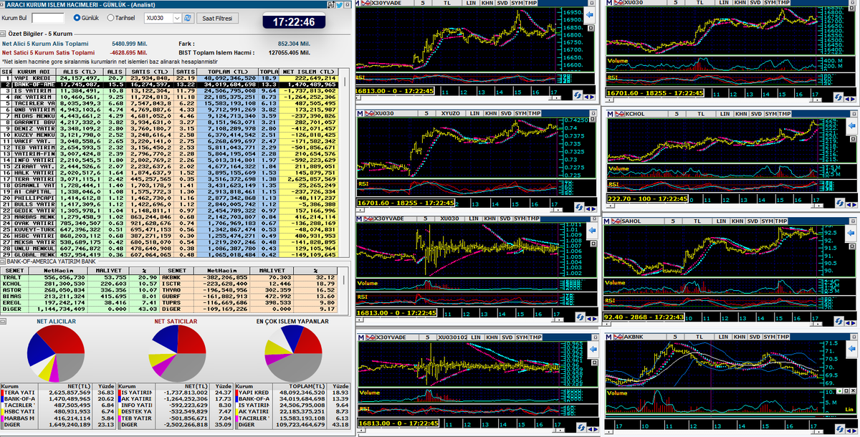The image size is (860, 437).
Task: Click the refresh icon under the X30YVADE TL chart
Action: point(577,95)
